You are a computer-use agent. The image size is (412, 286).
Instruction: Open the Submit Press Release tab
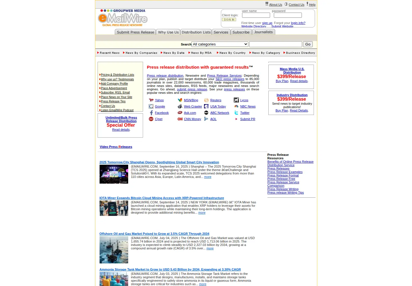(135, 32)
